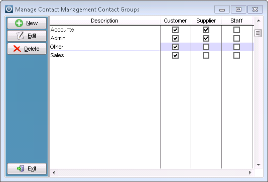
Task: Click the Exit button
Action: coord(27,168)
